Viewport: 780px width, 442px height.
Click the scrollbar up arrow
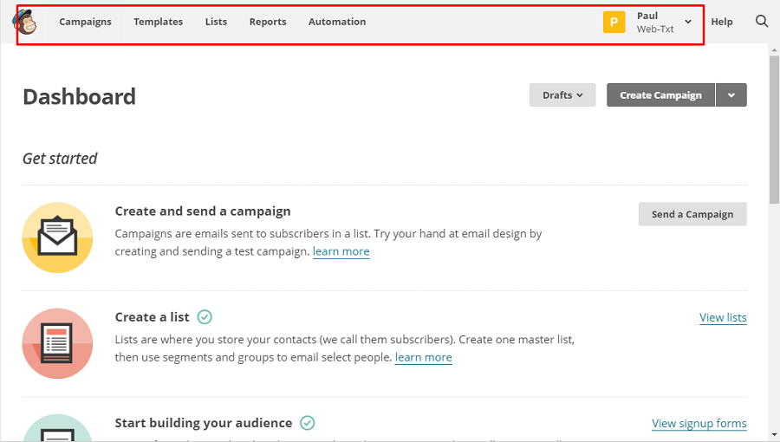coord(774,50)
